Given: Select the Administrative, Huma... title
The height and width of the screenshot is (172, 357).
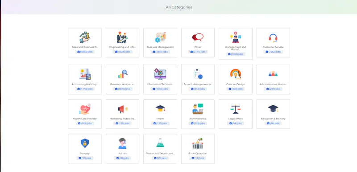Looking at the screenshot, I should (273, 84).
